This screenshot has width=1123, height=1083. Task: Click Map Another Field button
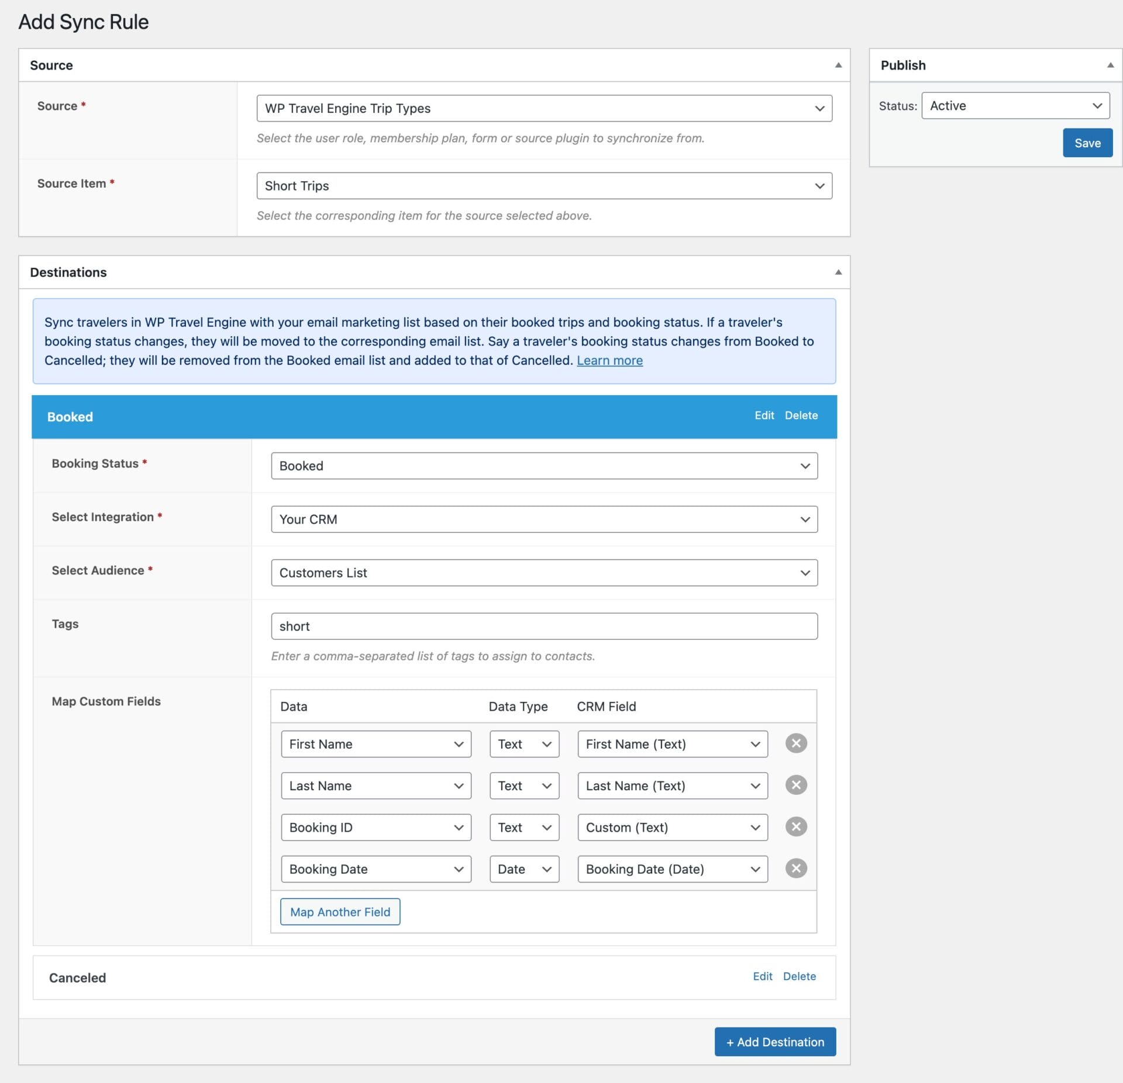[x=340, y=912]
